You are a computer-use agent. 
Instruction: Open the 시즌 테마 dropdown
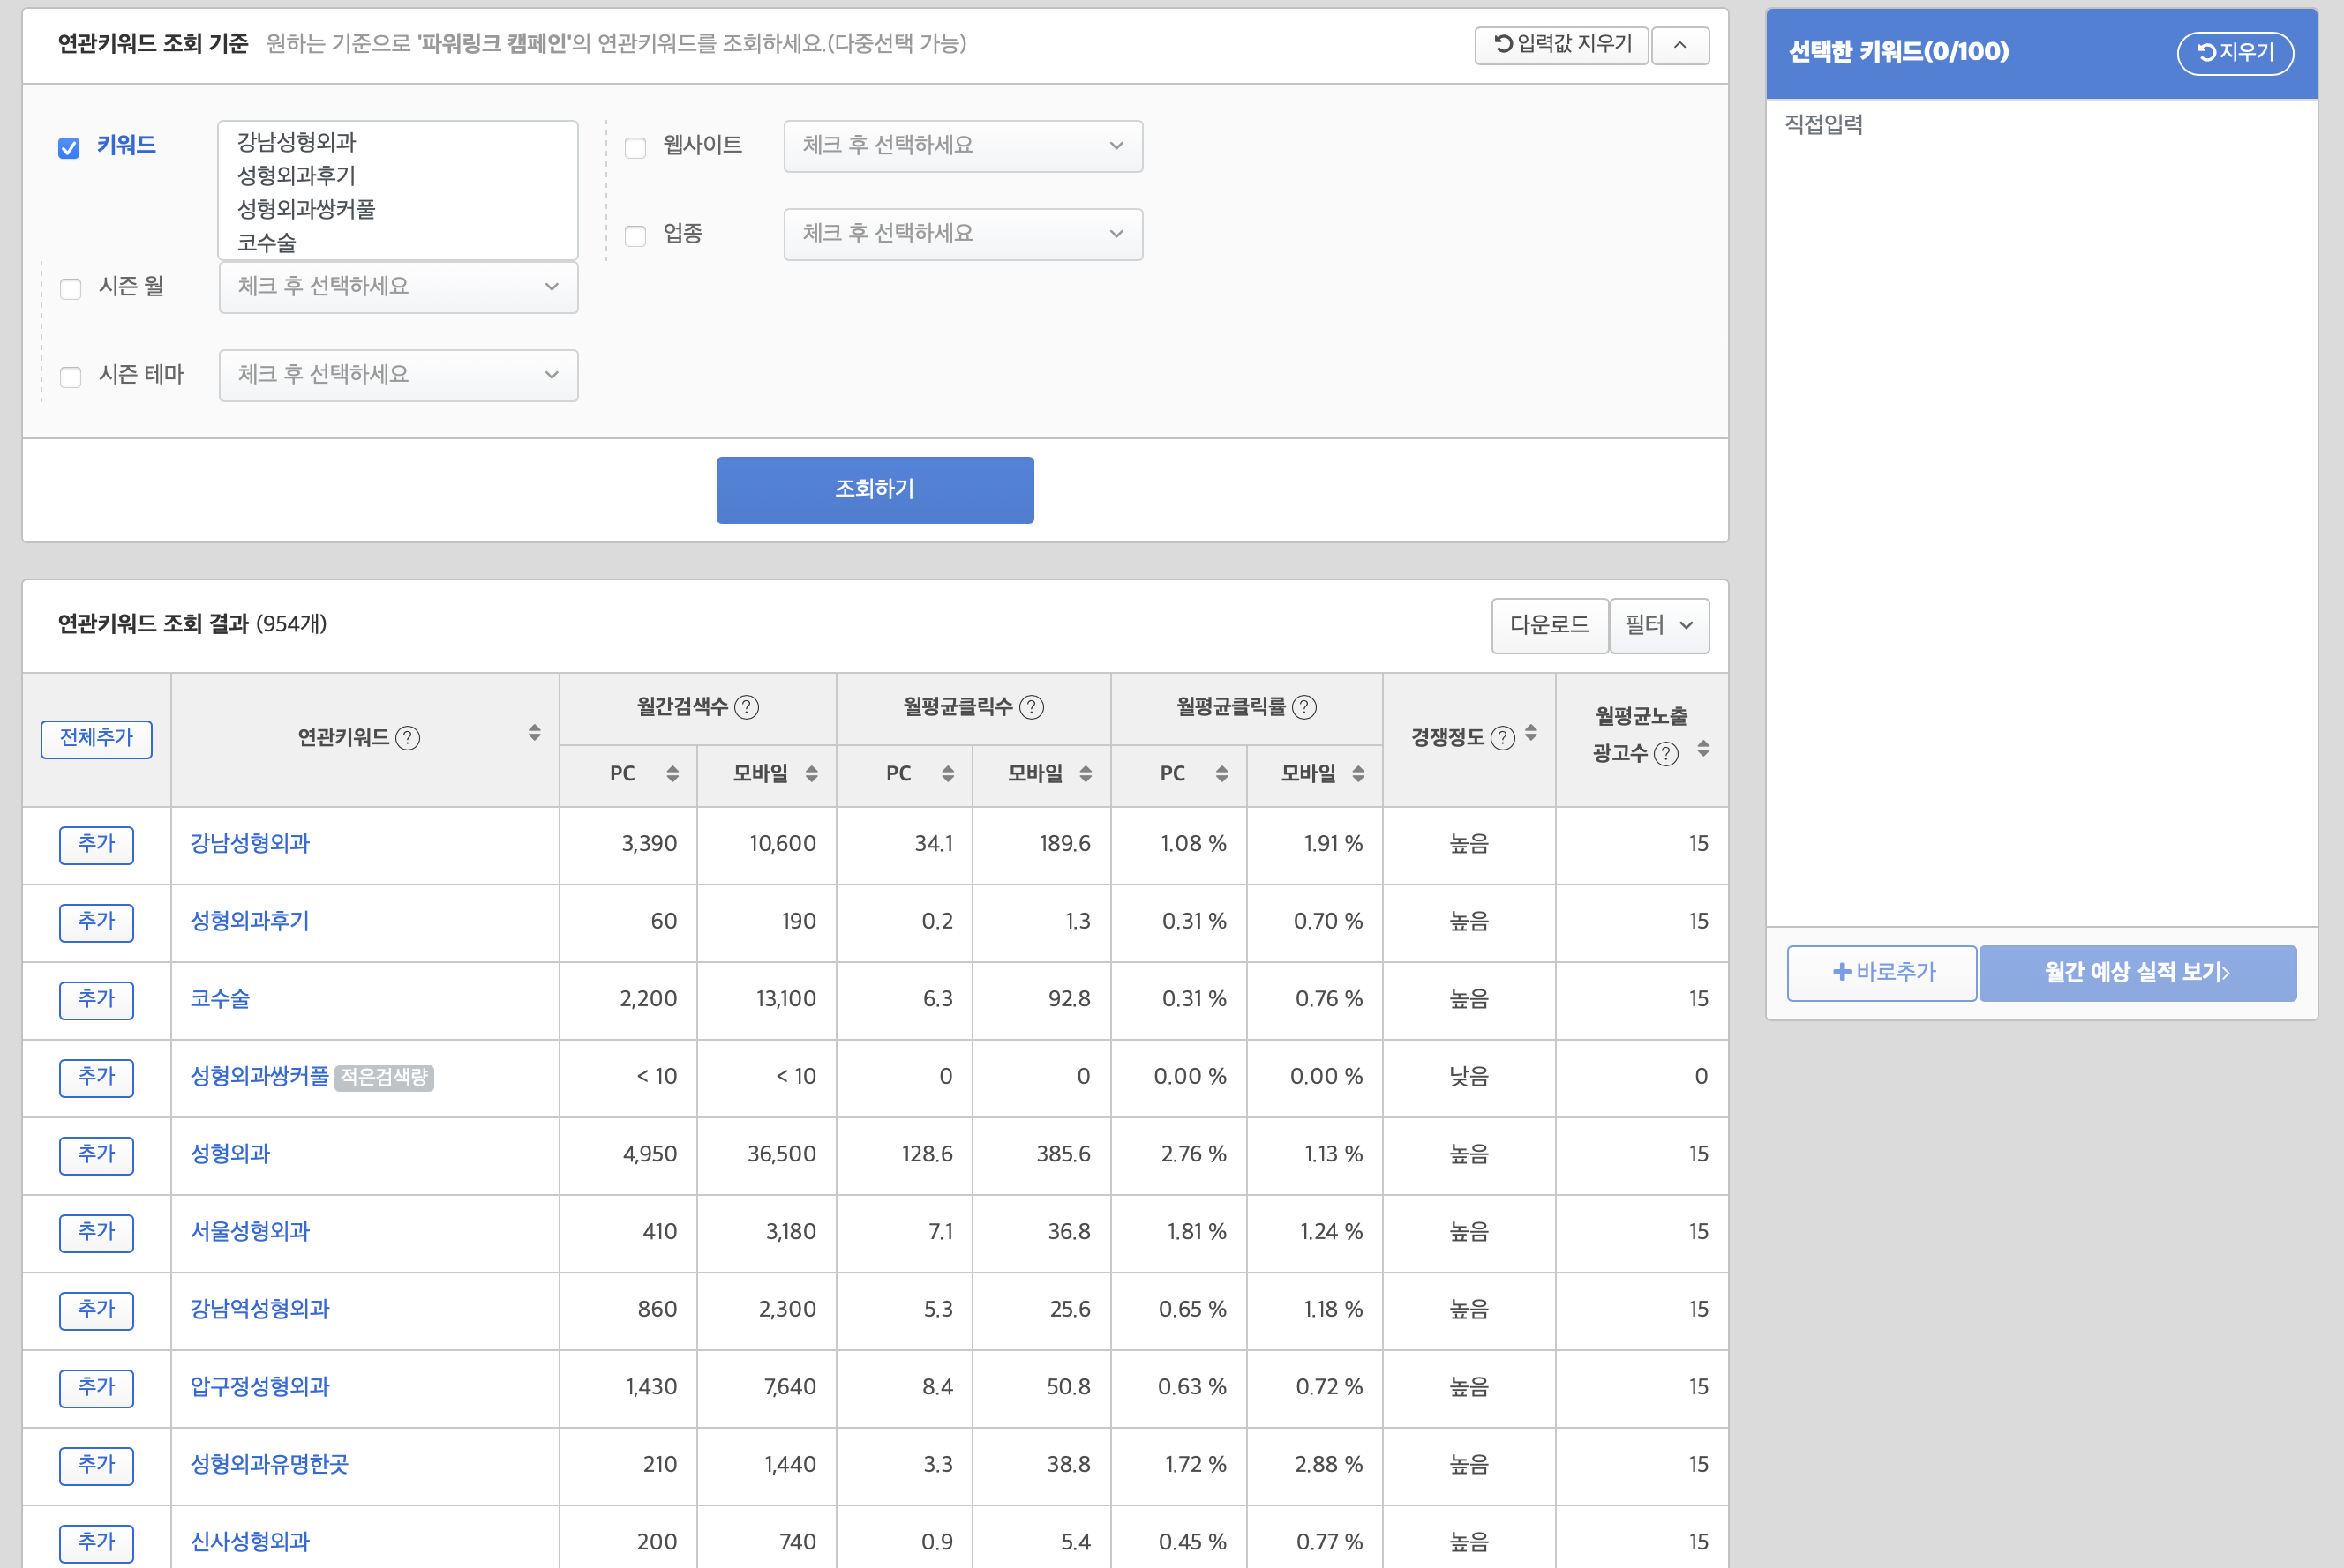(x=398, y=375)
